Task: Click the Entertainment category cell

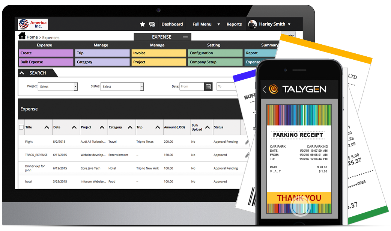Action: coord(118,155)
